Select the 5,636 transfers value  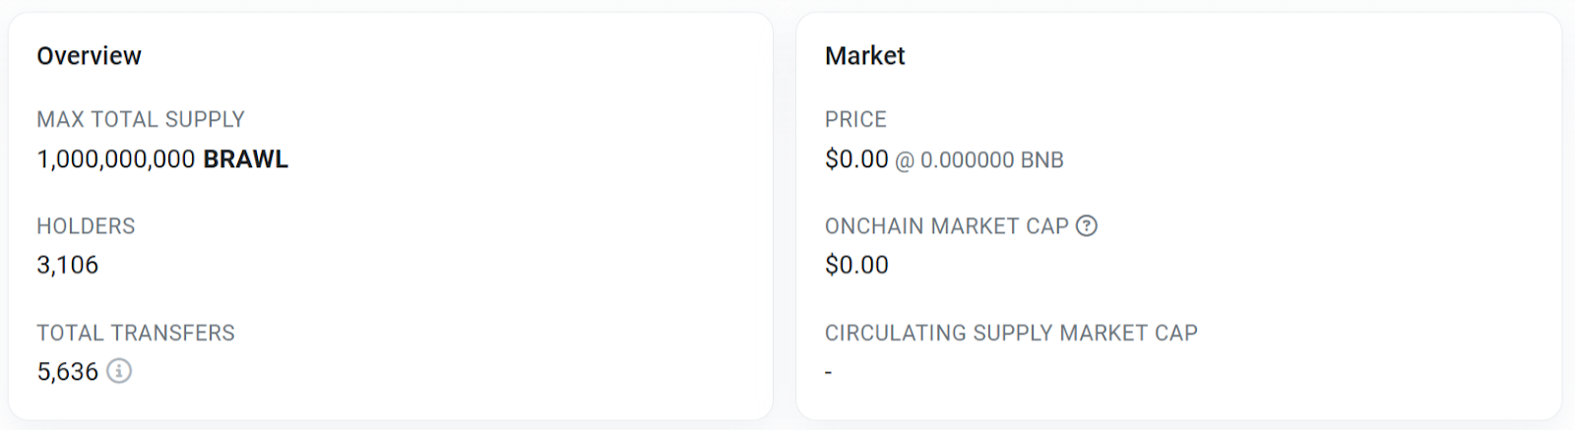pyautogui.click(x=68, y=372)
